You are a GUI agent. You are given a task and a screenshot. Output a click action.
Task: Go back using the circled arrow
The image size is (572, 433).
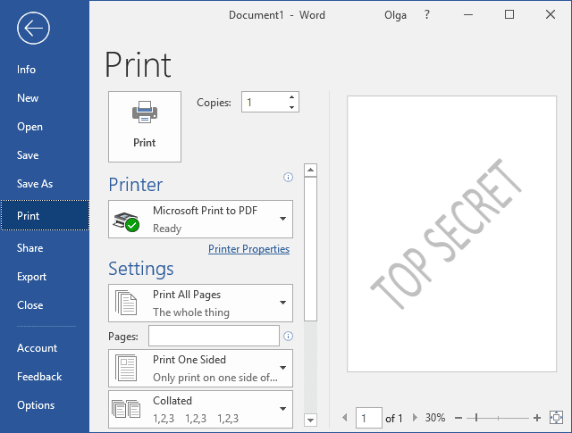pyautogui.click(x=33, y=28)
